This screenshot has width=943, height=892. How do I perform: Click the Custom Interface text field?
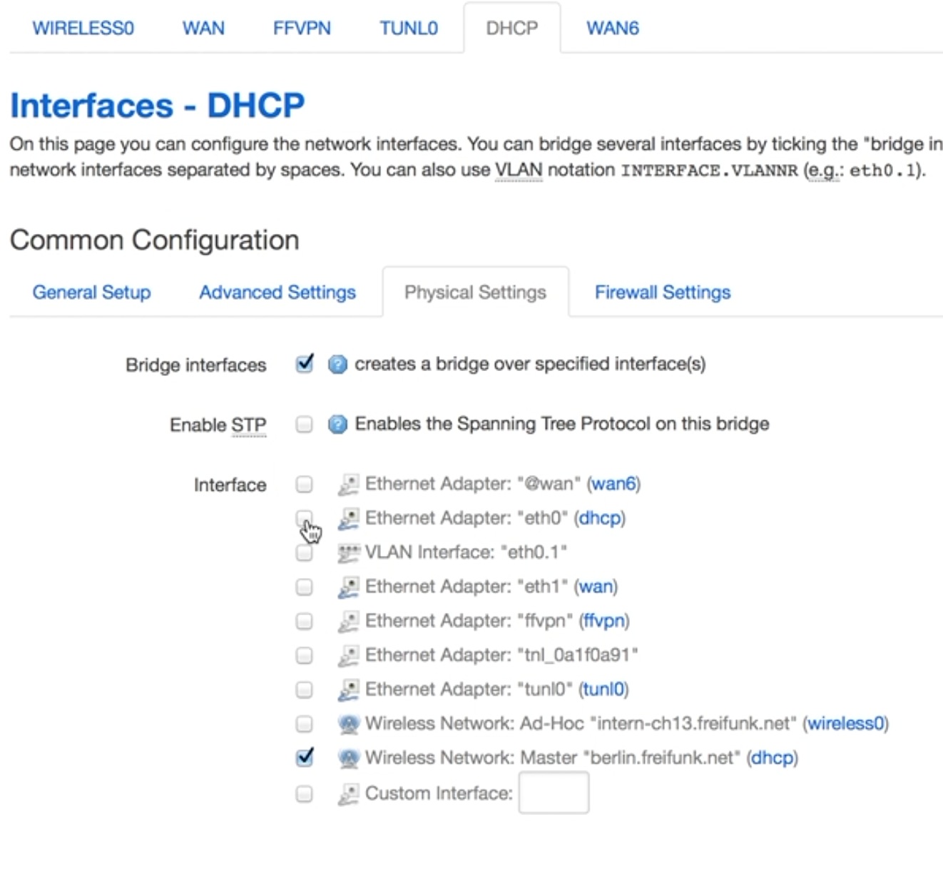tap(554, 793)
